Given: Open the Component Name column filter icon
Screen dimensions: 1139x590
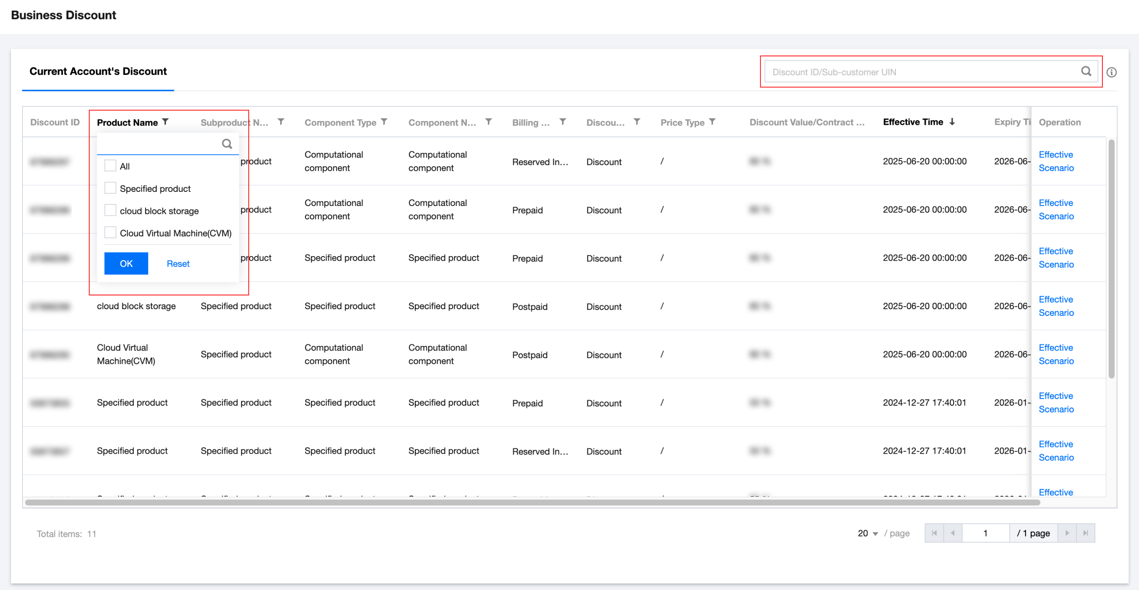Looking at the screenshot, I should pos(488,122).
